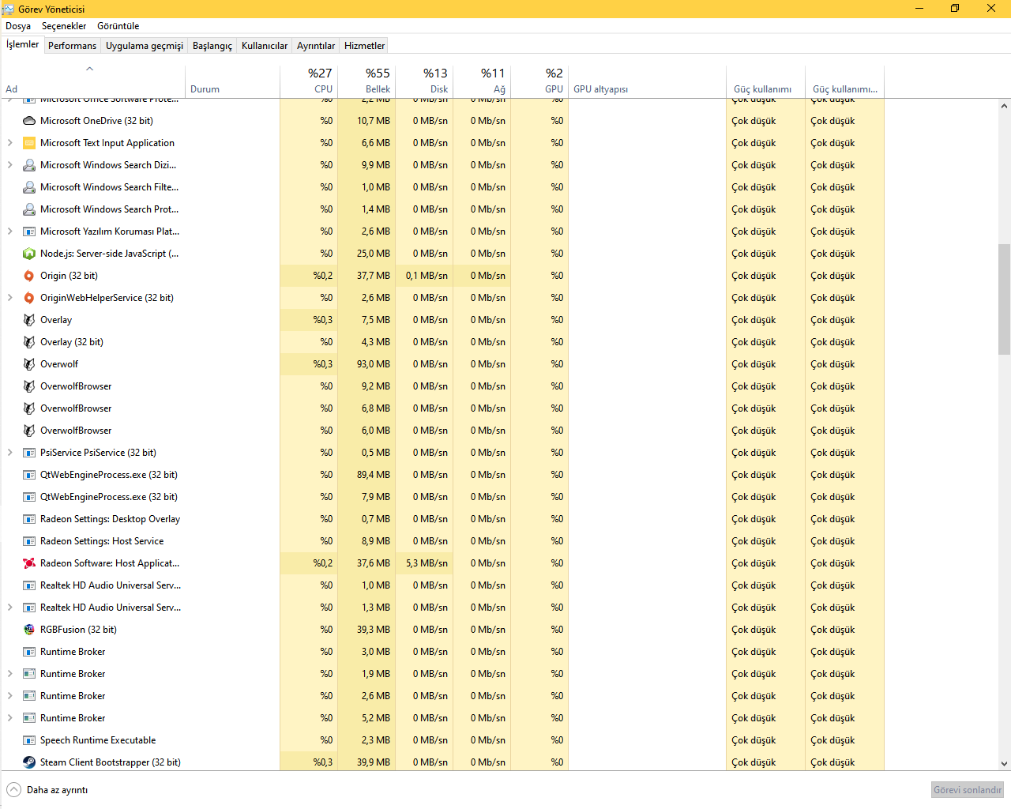Image resolution: width=1011 pixels, height=809 pixels.
Task: Select the Overwolf process icon
Action: [x=29, y=364]
